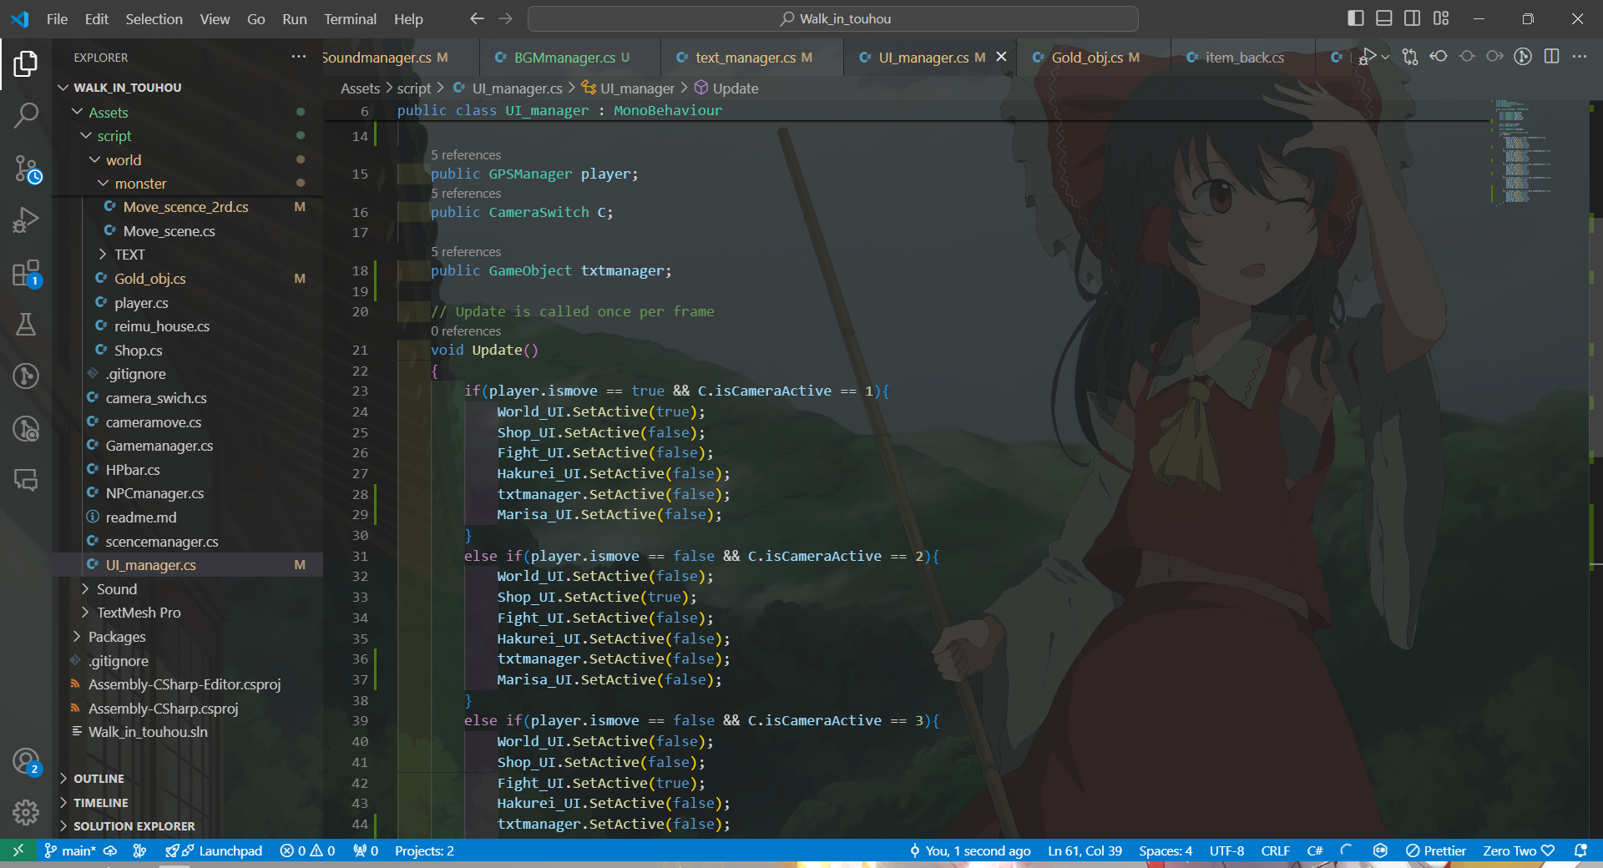This screenshot has height=868, width=1603.
Task: Open the editor More Actions ellipsis
Action: tap(1580, 57)
